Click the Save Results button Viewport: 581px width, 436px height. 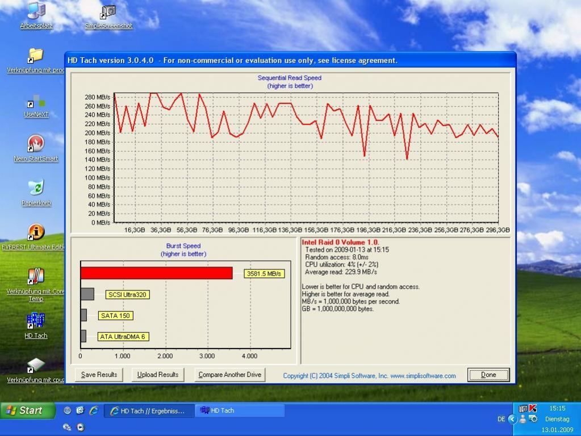tap(99, 375)
